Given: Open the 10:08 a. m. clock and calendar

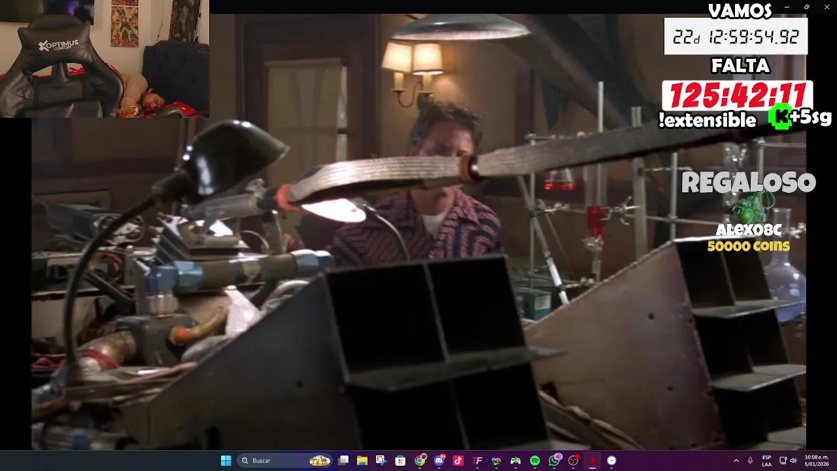Looking at the screenshot, I should pos(817,461).
